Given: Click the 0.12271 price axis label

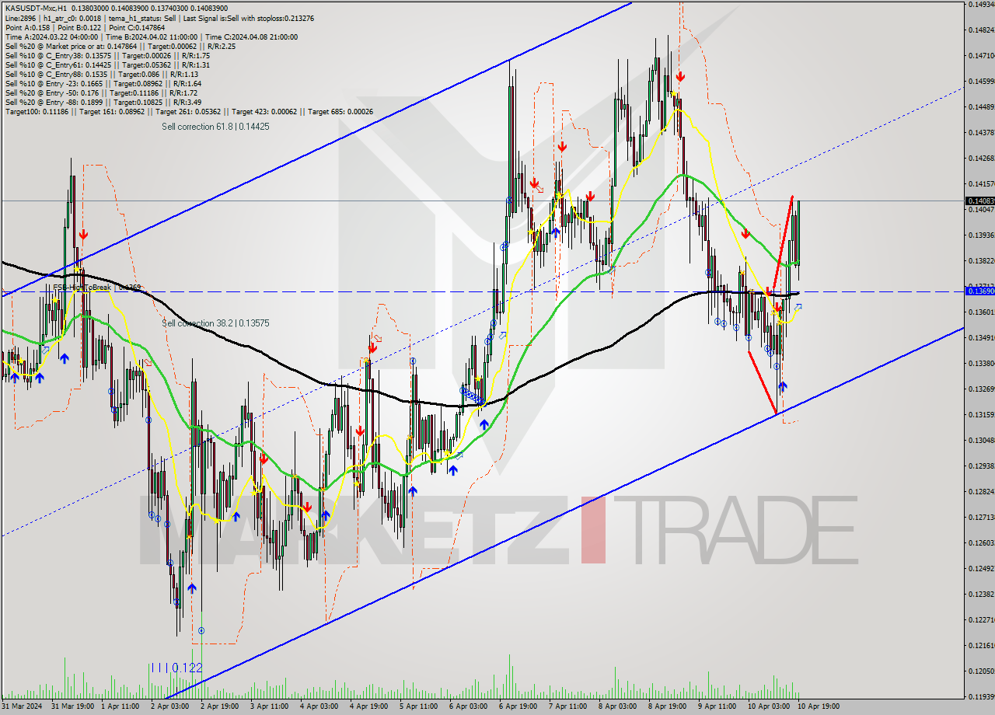Looking at the screenshot, I should tap(980, 619).
